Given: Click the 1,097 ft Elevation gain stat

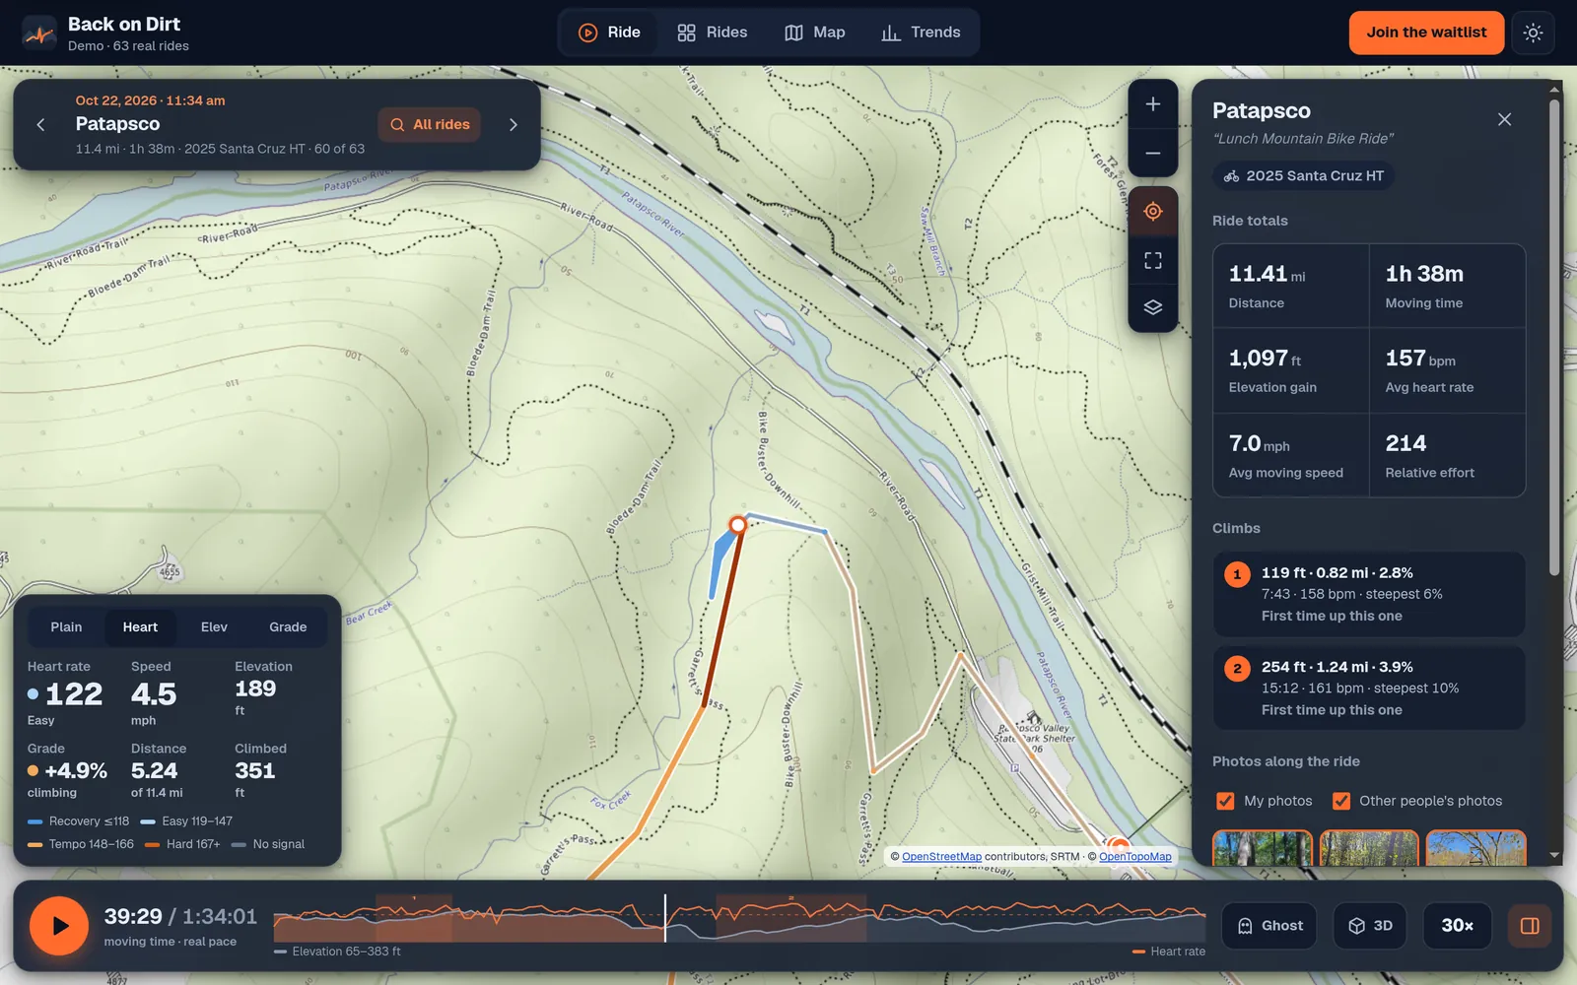Looking at the screenshot, I should click(x=1290, y=370).
